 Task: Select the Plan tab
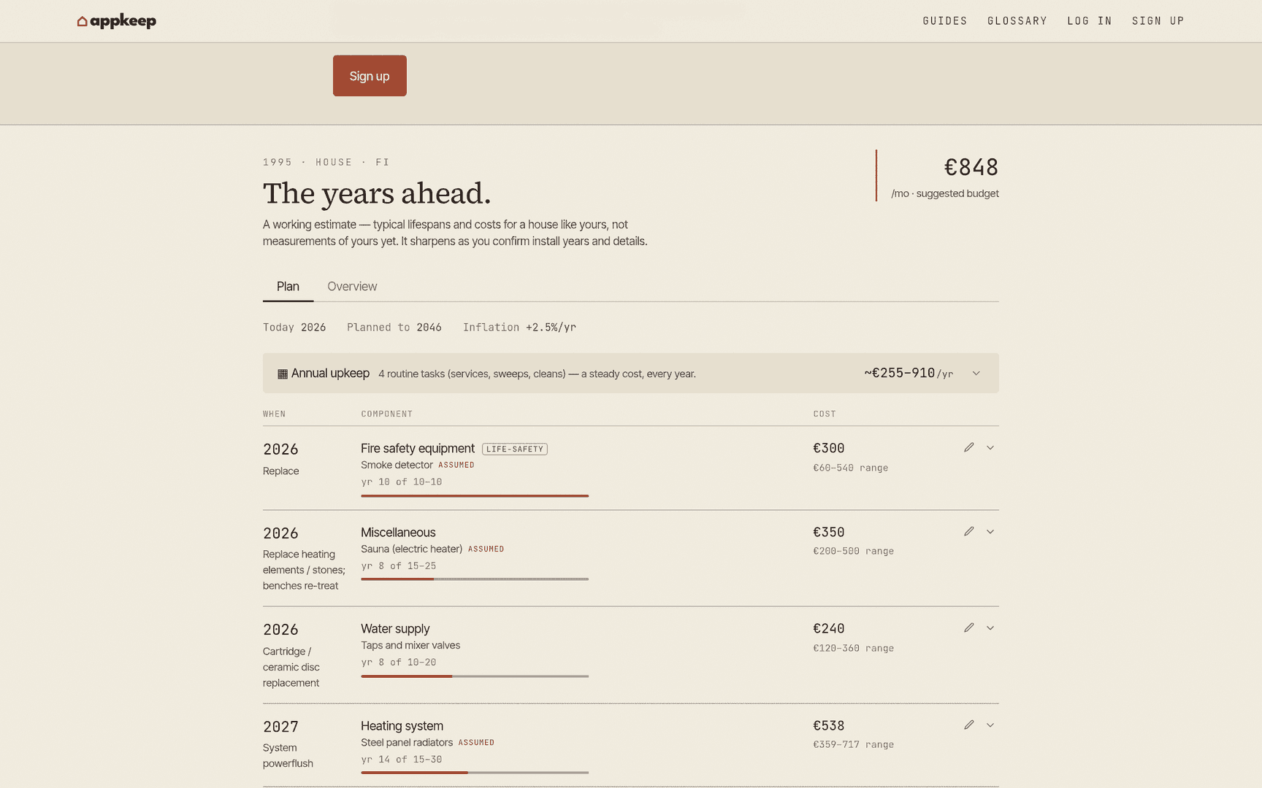(288, 286)
